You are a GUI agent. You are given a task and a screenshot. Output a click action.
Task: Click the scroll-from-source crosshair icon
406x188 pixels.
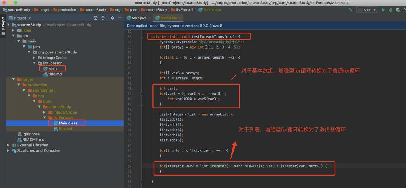click(x=95, y=18)
